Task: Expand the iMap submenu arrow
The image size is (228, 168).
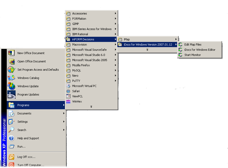Action: pos(176,39)
